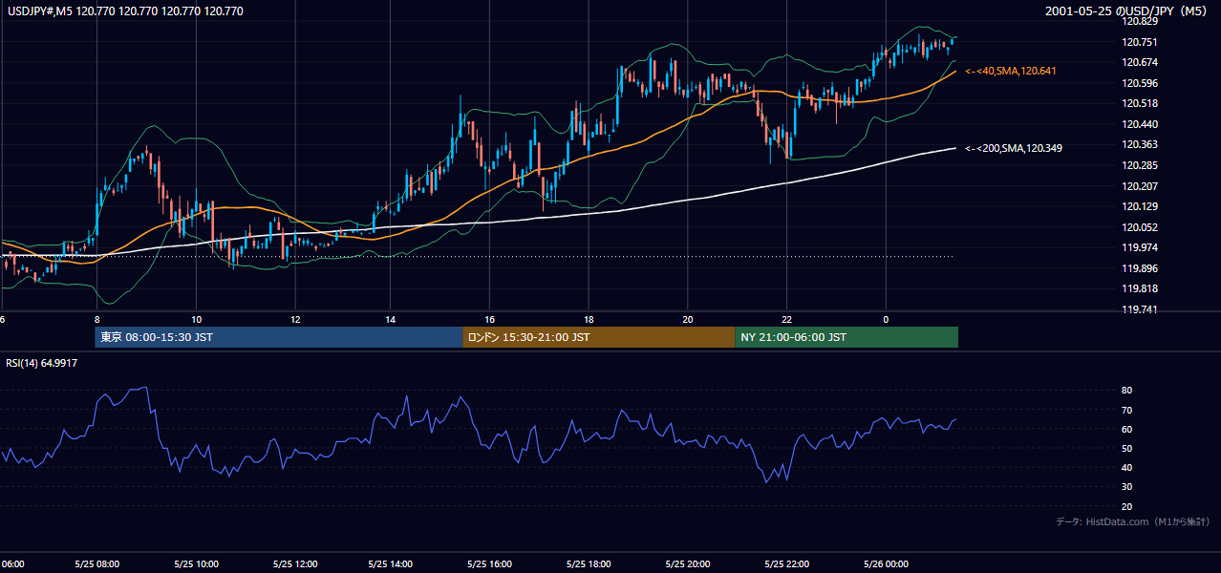Click the hour label 12 on the chart axis

[294, 319]
